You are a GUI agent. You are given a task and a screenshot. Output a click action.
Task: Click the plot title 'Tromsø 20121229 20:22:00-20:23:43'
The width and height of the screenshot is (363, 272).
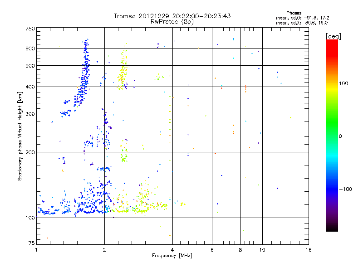[x=172, y=16]
